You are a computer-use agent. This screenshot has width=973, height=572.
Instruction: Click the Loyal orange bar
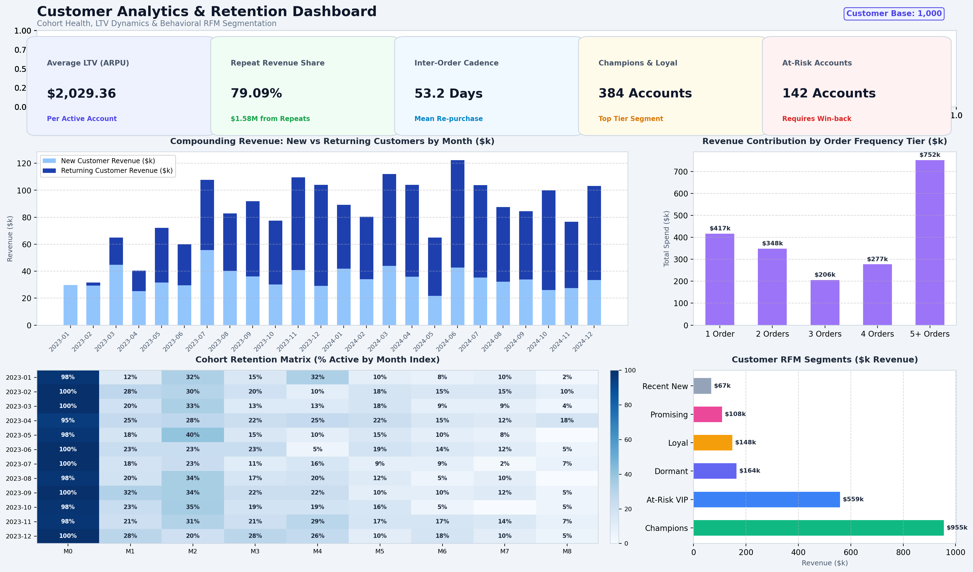click(x=713, y=443)
